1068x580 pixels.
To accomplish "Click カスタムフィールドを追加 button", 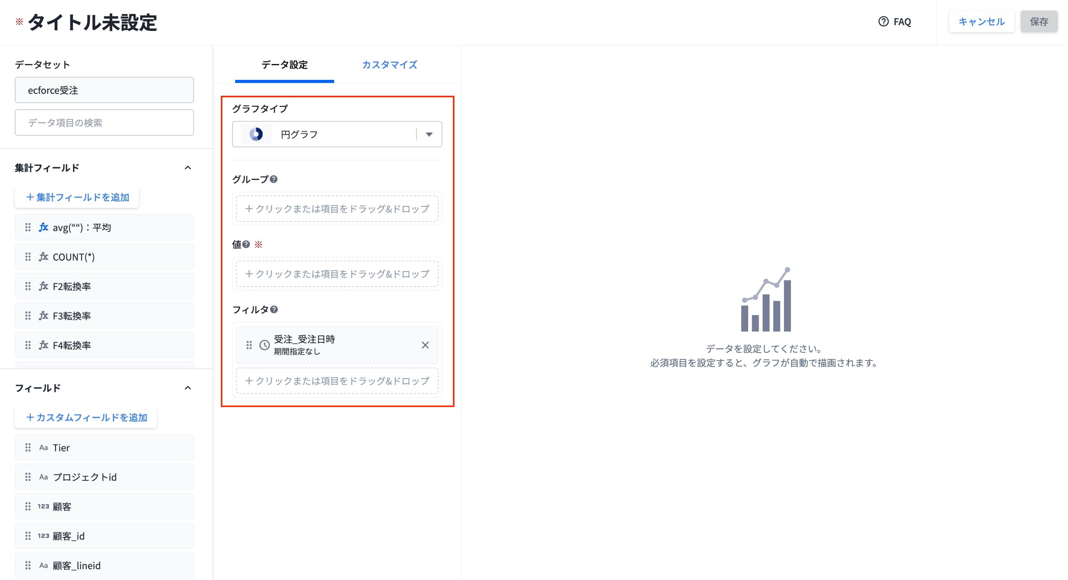I will pyautogui.click(x=86, y=418).
